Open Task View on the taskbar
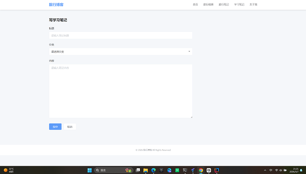306x174 pixels. pyautogui.click(x=138, y=170)
